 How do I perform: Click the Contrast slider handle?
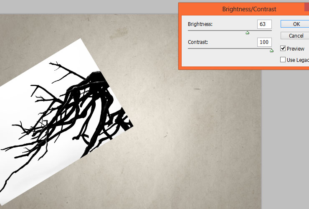[x=271, y=51]
